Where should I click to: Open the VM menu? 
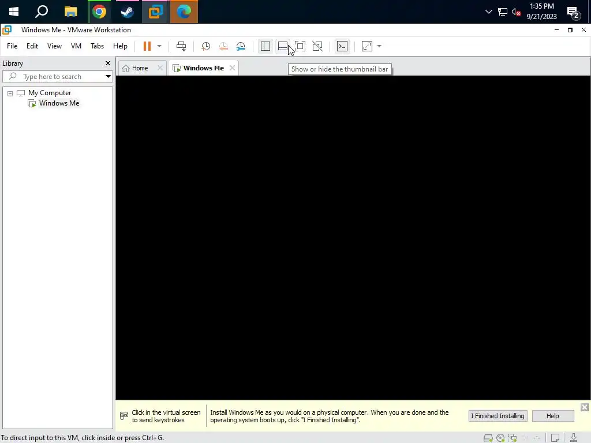click(x=76, y=46)
